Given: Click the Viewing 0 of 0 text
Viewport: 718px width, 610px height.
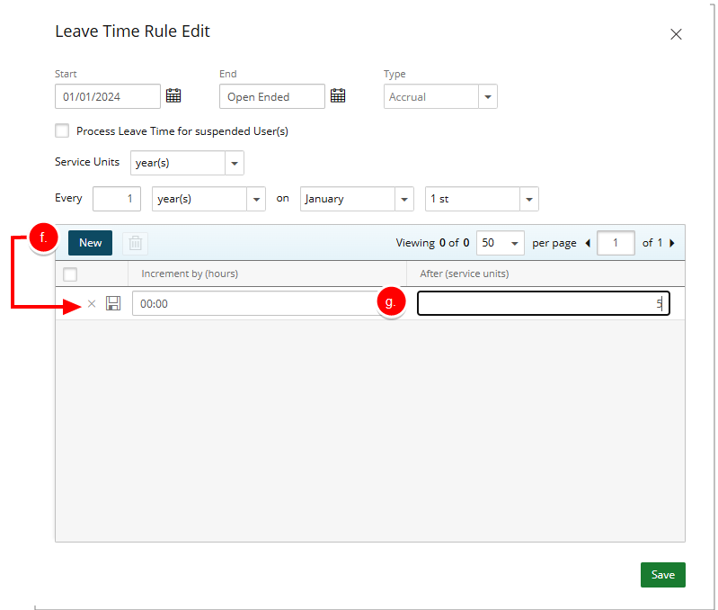Looking at the screenshot, I should pos(432,243).
